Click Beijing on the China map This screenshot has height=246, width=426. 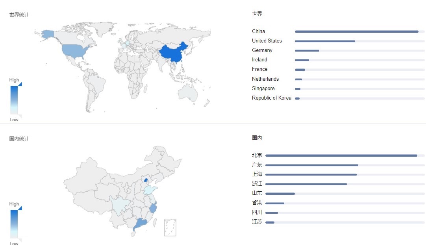pos(146,180)
